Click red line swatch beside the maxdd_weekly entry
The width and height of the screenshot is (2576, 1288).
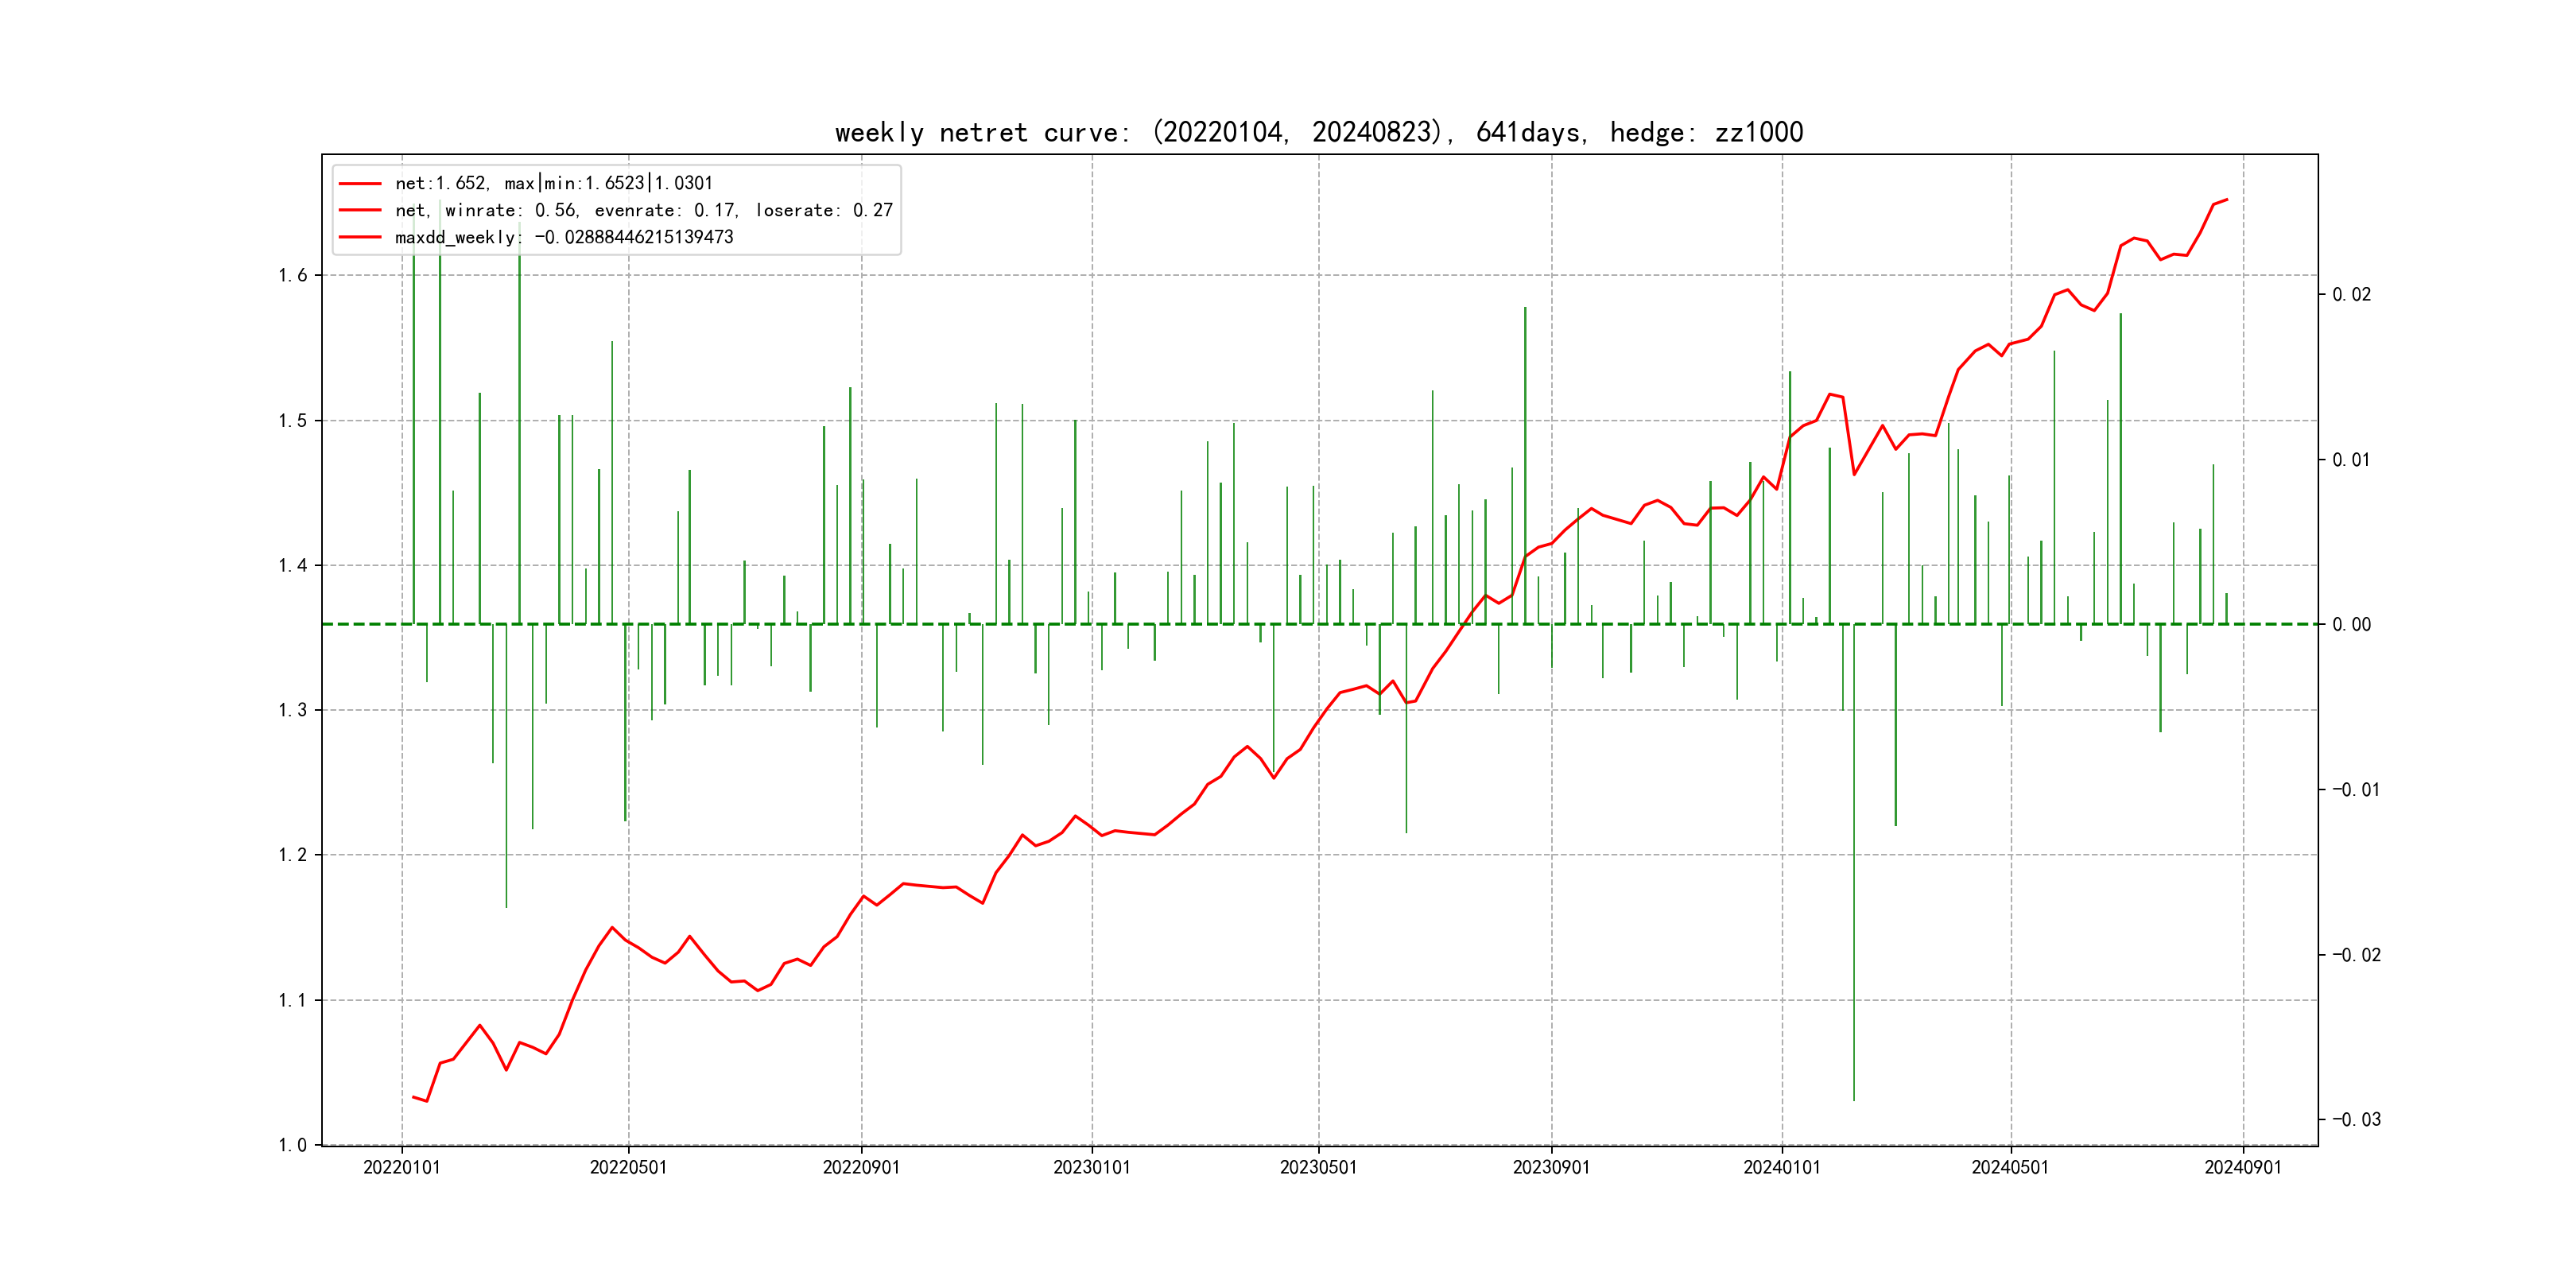[x=360, y=237]
